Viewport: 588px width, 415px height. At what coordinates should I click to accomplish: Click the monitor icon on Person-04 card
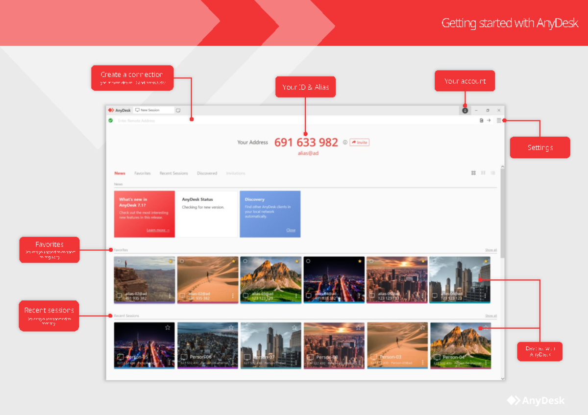(x=437, y=357)
